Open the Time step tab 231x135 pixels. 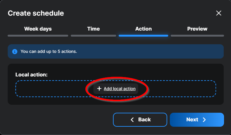[93, 29]
